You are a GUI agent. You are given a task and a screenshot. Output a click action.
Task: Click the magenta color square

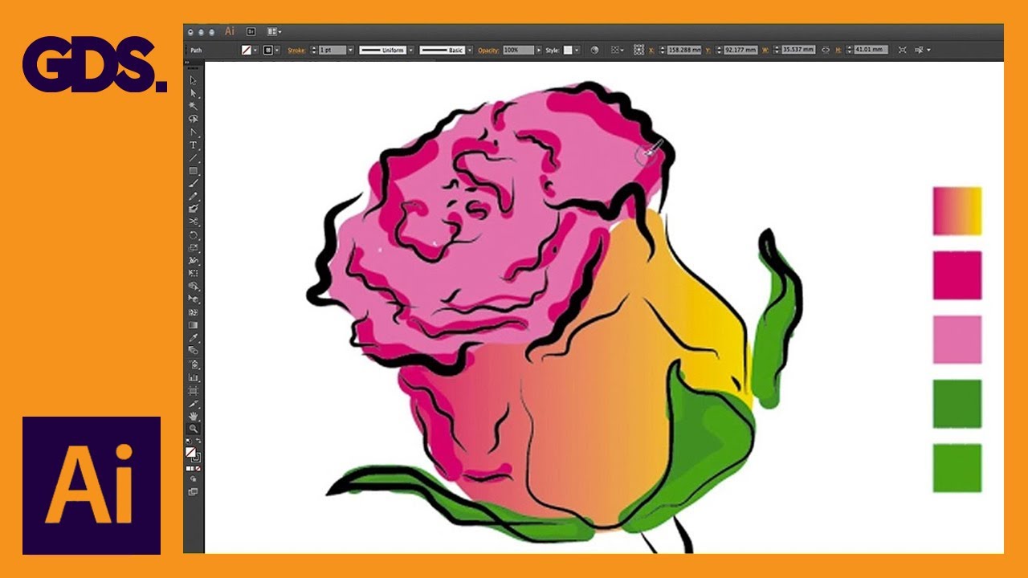957,275
